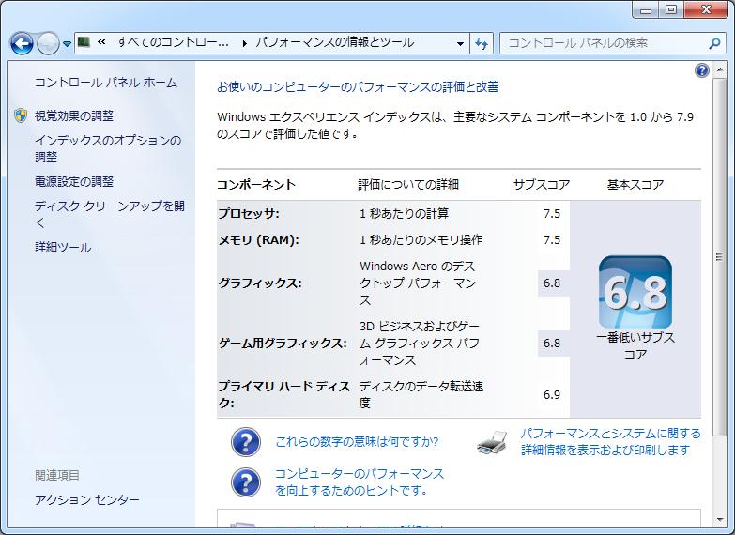
Task: Maximize the window
Action: 671,9
